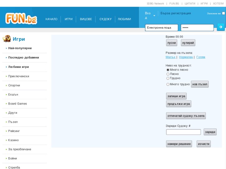Click the 3DBG Network top link
The height and width of the screenshot is (169, 226).
click(155, 4)
